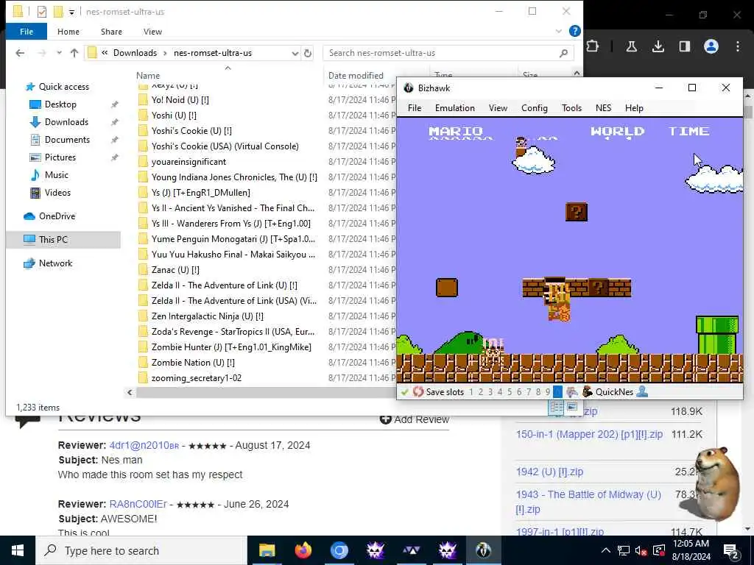This screenshot has height=565, width=754.
Task: Click the BizHawk reboot core icon beside Save slots
Action: click(418, 391)
